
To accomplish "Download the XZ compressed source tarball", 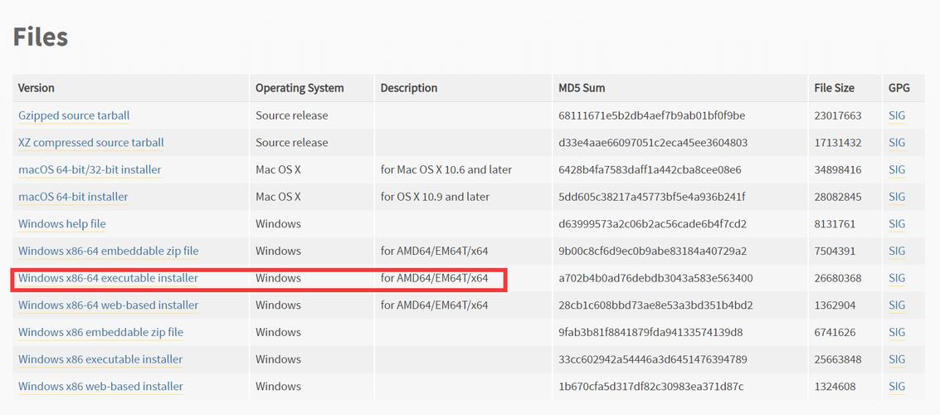I will 91,143.
